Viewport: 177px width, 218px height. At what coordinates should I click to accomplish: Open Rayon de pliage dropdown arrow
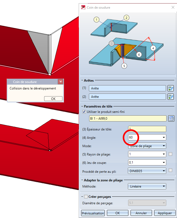coord(164,154)
